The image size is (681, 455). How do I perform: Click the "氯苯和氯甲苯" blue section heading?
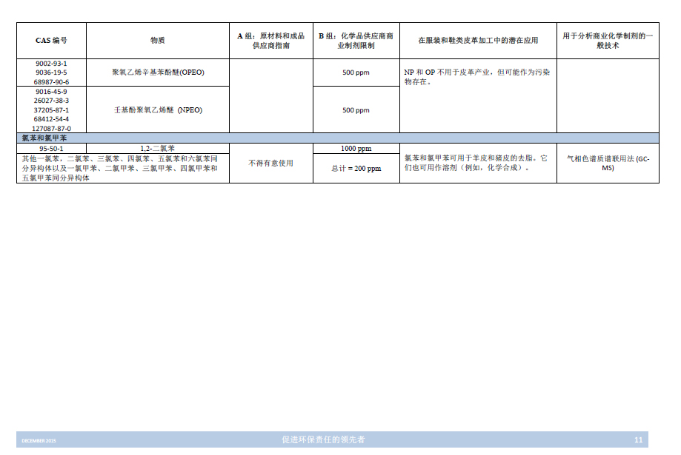44,138
